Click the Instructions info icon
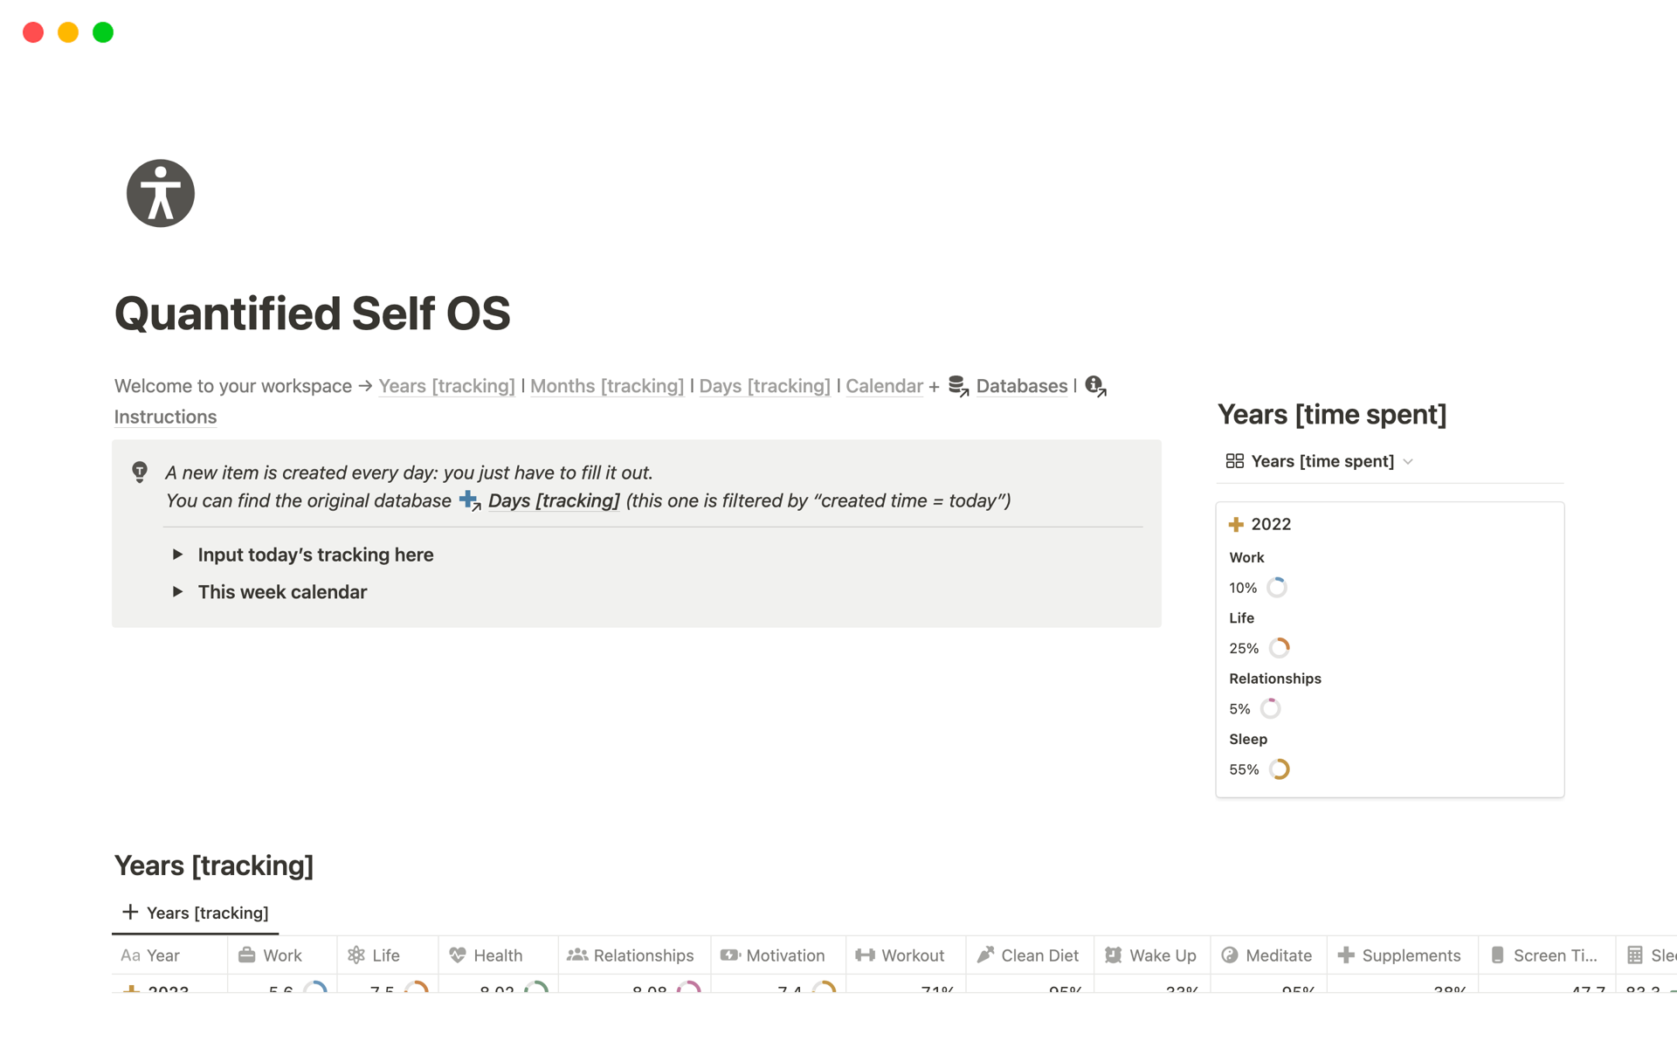 tap(1095, 386)
